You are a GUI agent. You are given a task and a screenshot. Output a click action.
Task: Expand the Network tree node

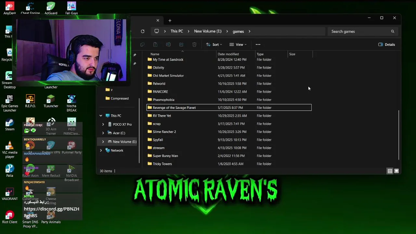(x=101, y=150)
